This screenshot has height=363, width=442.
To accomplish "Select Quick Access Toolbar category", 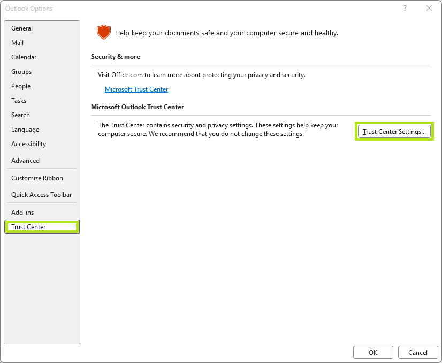I will [x=42, y=195].
